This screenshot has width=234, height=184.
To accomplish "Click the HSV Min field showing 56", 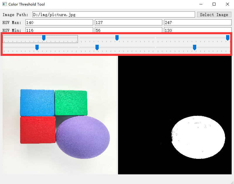I will tap(128, 30).
